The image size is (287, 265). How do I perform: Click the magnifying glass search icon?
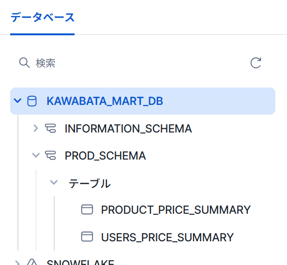click(24, 63)
